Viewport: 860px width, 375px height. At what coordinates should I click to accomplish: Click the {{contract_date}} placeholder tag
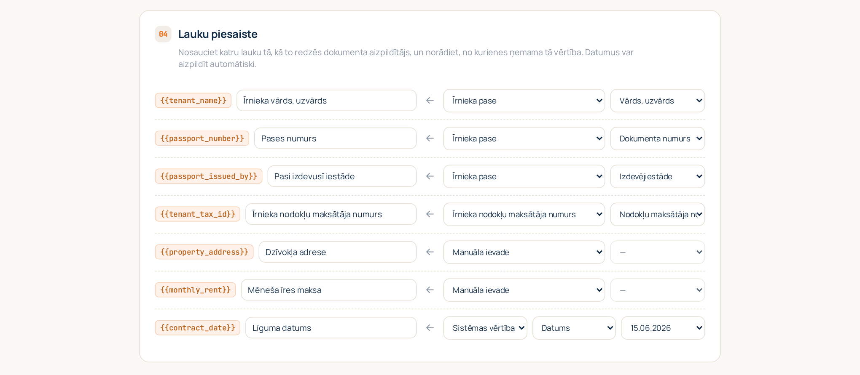coord(198,328)
